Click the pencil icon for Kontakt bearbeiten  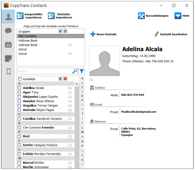coord(157,34)
